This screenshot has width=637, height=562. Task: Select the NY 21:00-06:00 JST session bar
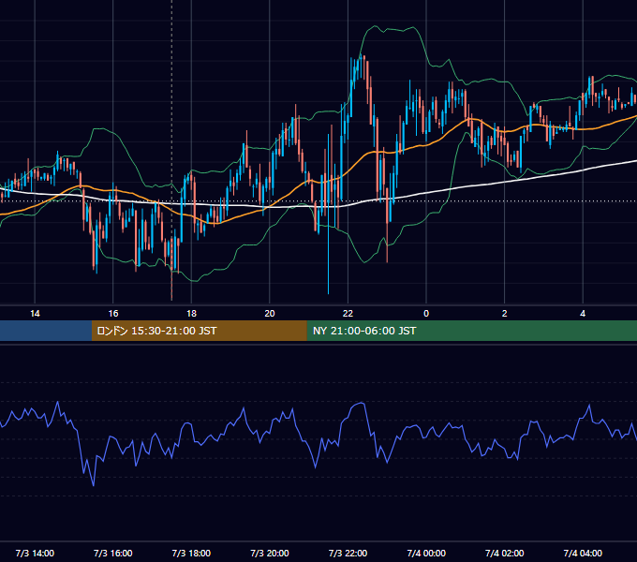tap(471, 331)
